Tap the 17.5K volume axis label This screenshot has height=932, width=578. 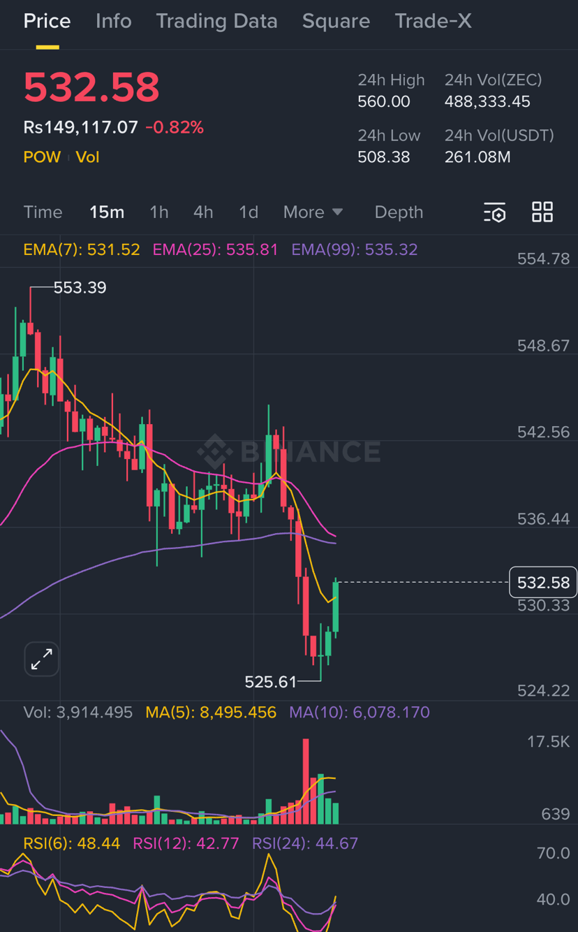pyautogui.click(x=549, y=741)
